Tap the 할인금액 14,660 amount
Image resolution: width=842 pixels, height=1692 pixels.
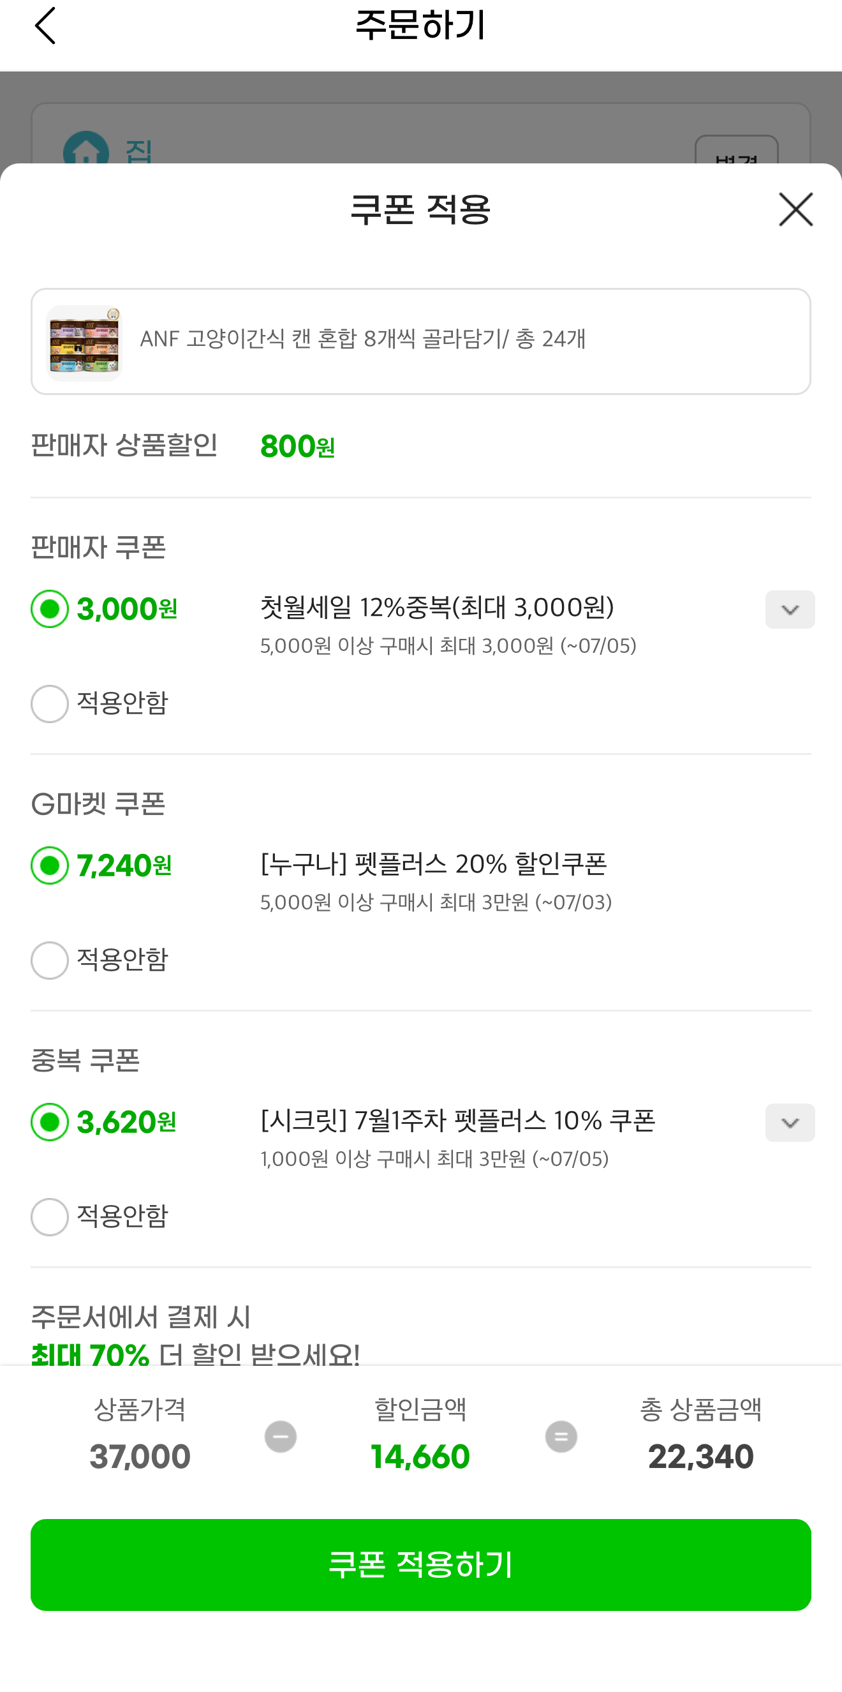[420, 1457]
